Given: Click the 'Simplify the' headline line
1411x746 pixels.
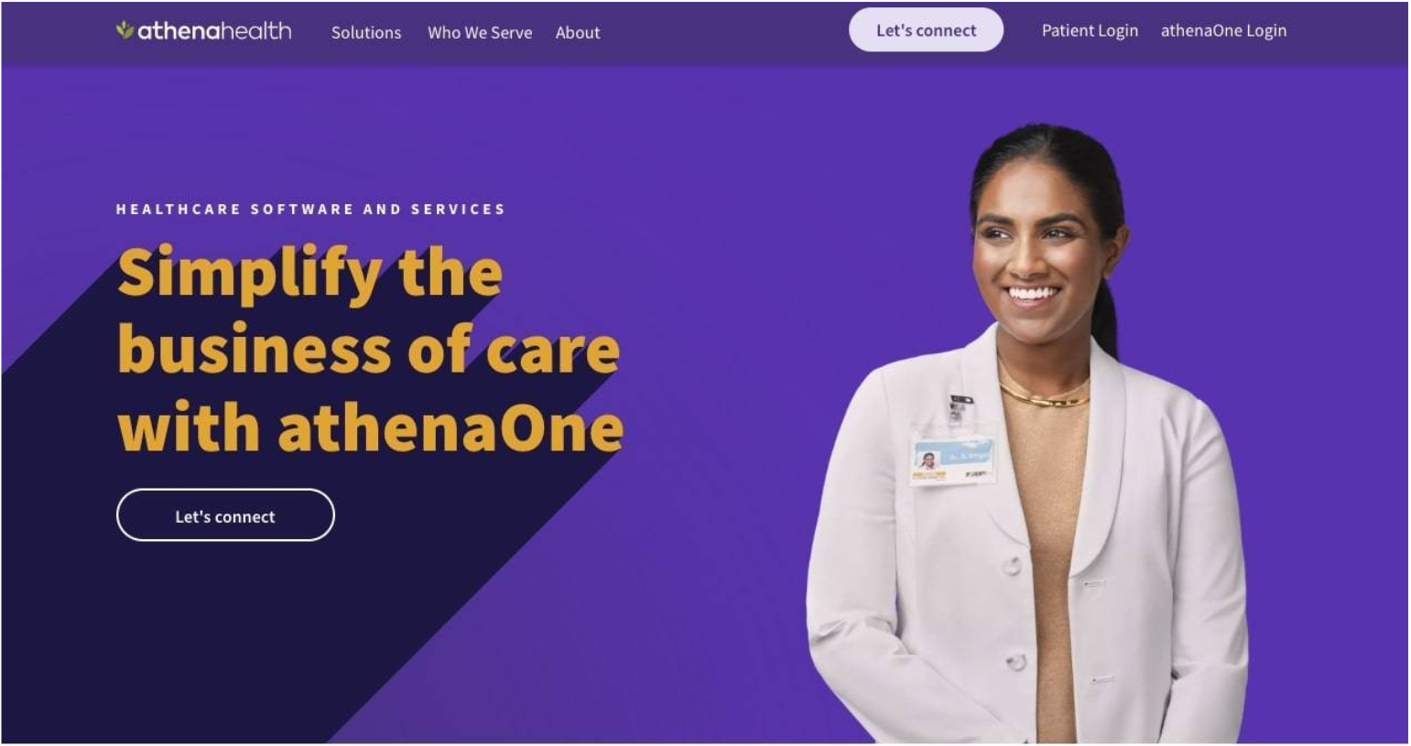Looking at the screenshot, I should [x=310, y=273].
